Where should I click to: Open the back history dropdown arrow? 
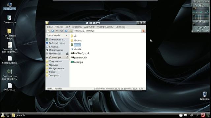[57, 31]
